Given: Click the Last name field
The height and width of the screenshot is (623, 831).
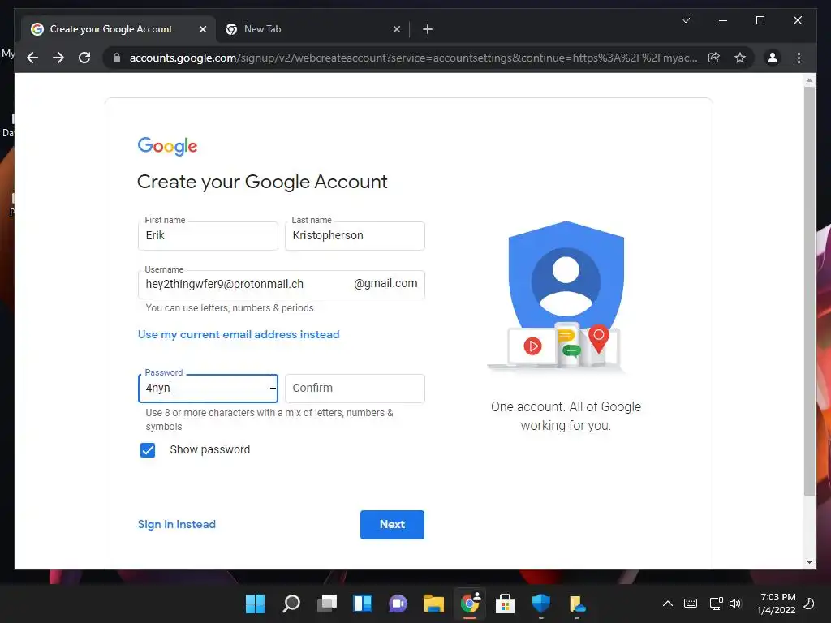Looking at the screenshot, I should click(355, 236).
